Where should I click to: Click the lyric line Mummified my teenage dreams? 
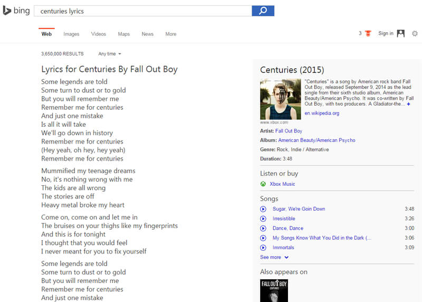pyautogui.click(x=88, y=171)
